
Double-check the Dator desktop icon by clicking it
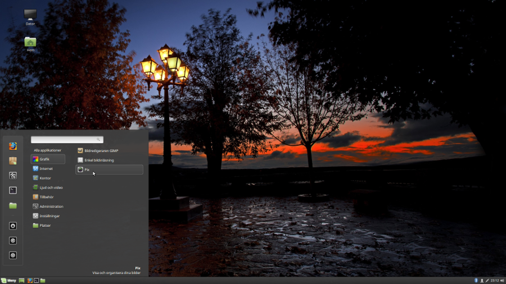tap(30, 16)
